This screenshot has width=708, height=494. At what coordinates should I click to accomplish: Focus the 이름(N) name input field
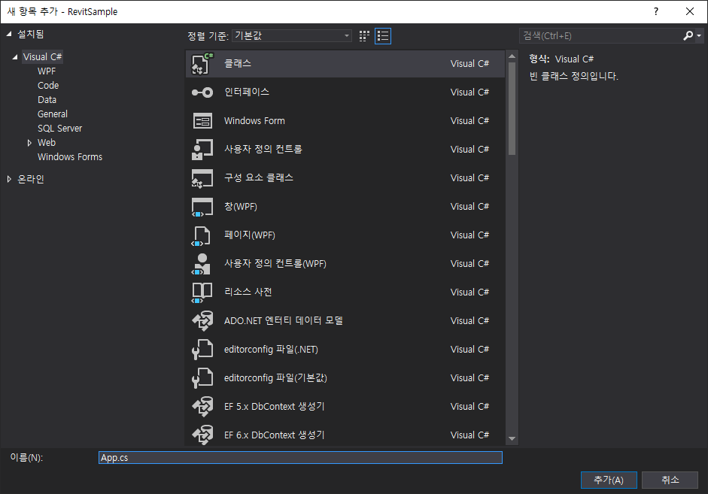tap(300, 457)
